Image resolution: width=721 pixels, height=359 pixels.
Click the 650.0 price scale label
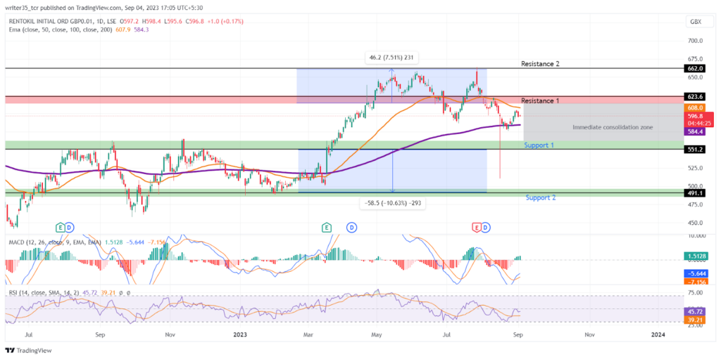pyautogui.click(x=694, y=77)
